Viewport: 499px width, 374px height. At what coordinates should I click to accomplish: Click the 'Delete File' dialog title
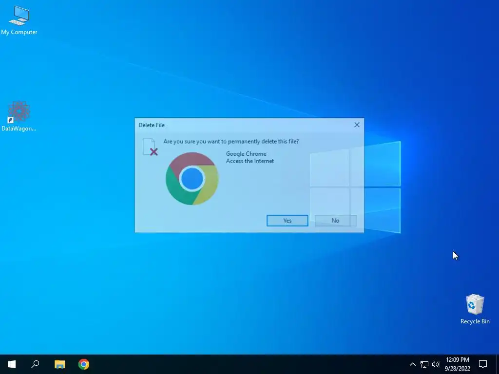click(x=152, y=125)
